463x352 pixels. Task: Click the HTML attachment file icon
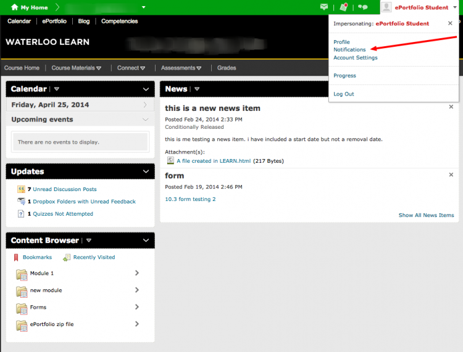tap(170, 160)
